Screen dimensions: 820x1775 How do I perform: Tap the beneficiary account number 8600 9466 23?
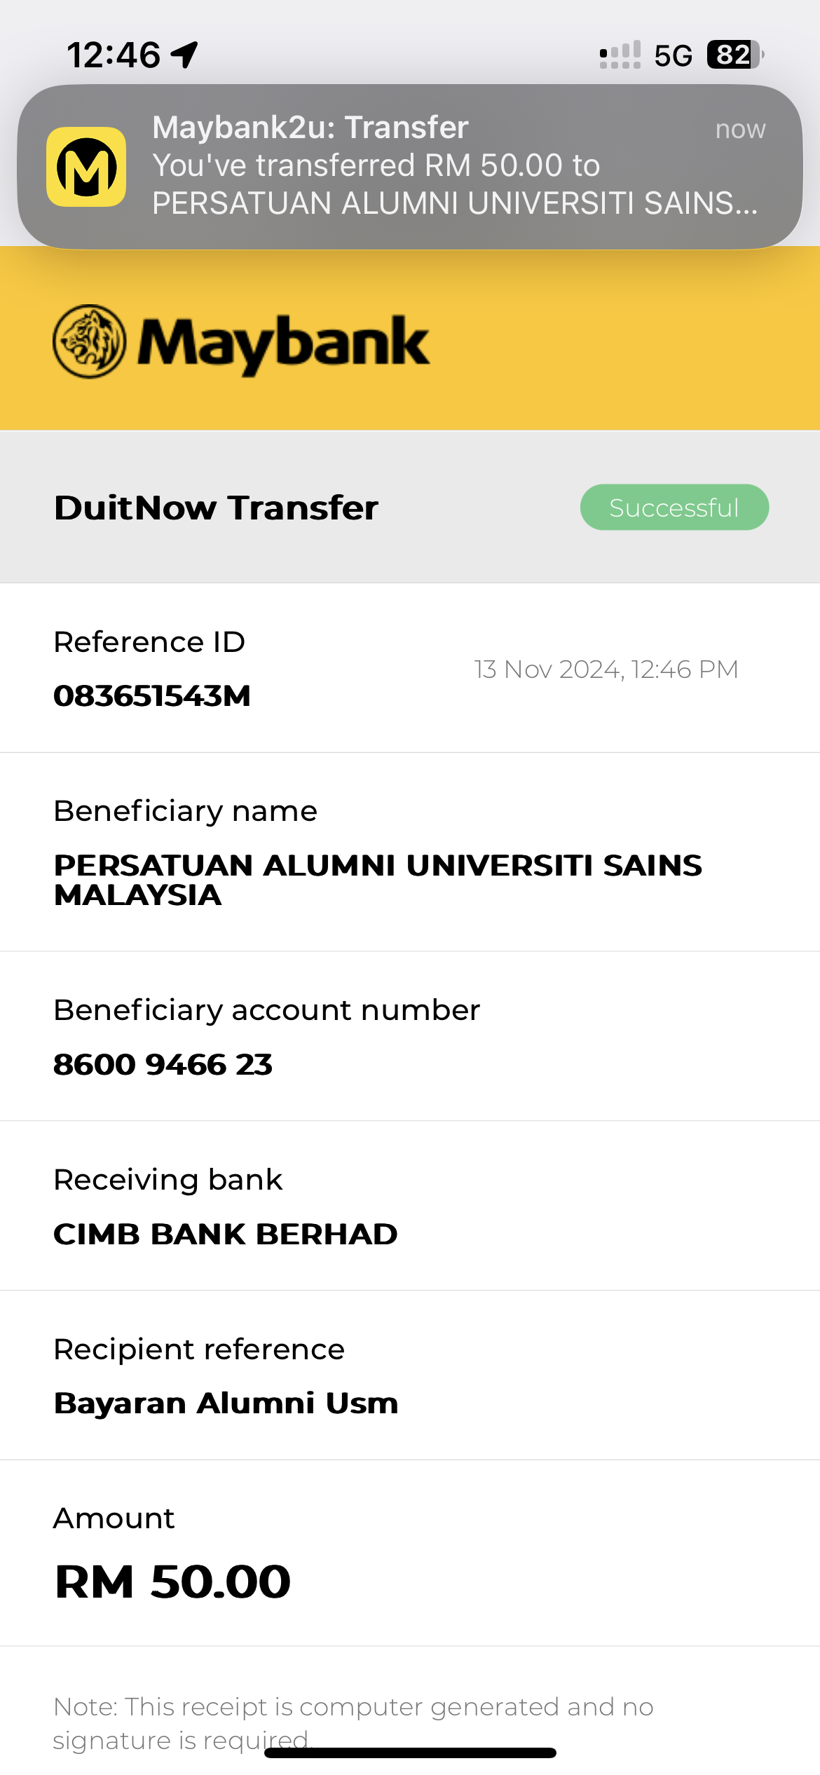pyautogui.click(x=163, y=1064)
